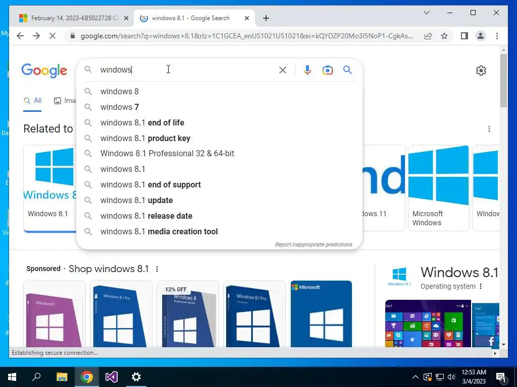Image resolution: width=517 pixels, height=387 pixels.
Task: Open the Windows 8.1 start screen screenshot
Action: pos(428,324)
